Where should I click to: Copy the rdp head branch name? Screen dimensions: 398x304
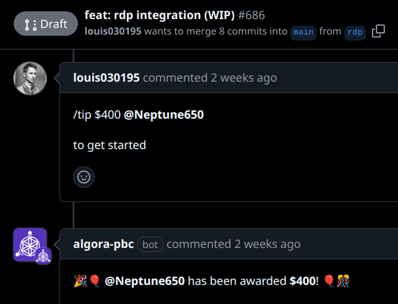pos(378,31)
